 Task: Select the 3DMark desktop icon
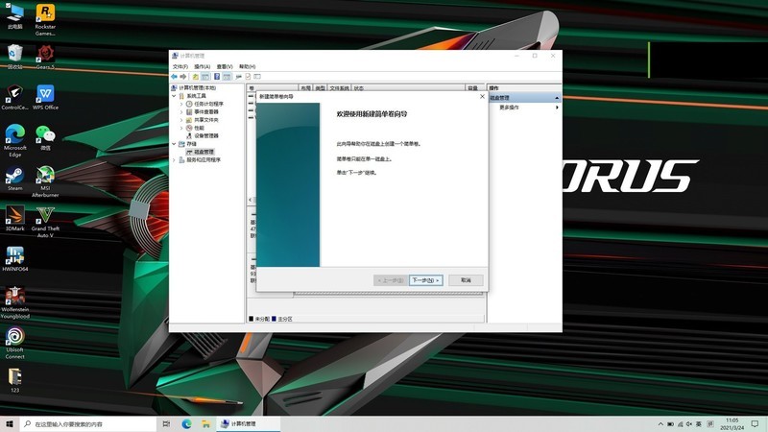pyautogui.click(x=14, y=219)
